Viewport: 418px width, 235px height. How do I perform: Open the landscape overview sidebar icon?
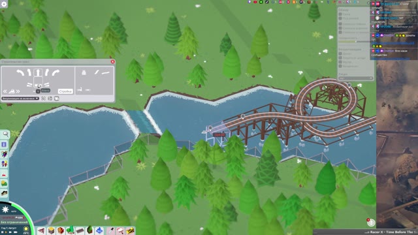point(4,183)
